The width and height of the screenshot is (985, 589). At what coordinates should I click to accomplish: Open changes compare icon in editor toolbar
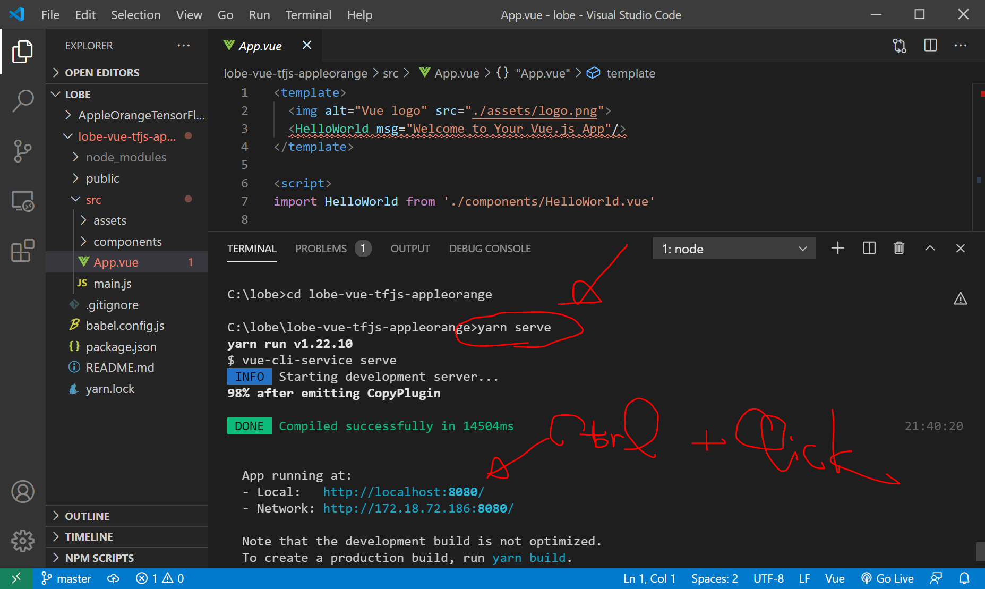(900, 46)
